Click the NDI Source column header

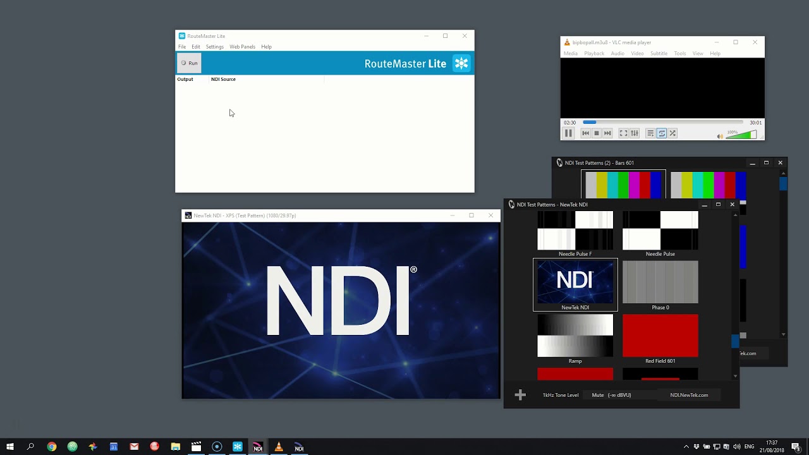(223, 79)
